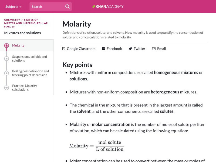Click the Molarity article icon in sidebar
The width and height of the screenshot is (216, 162).
point(6,46)
